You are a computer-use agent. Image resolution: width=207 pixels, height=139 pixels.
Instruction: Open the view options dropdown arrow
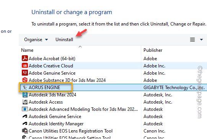pos(201,40)
